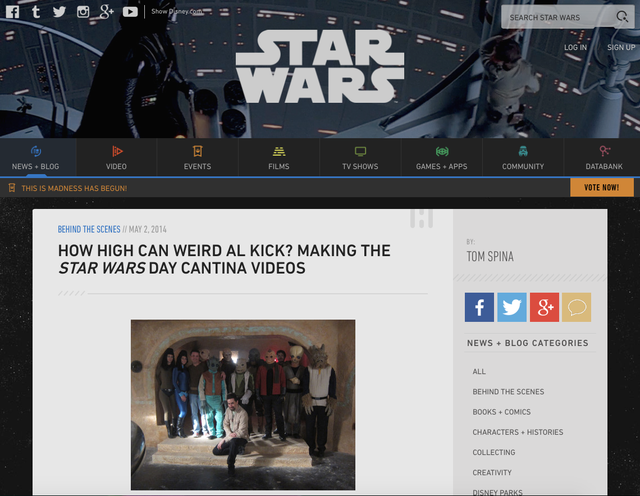
Task: Select the Creativity category
Action: (x=492, y=473)
